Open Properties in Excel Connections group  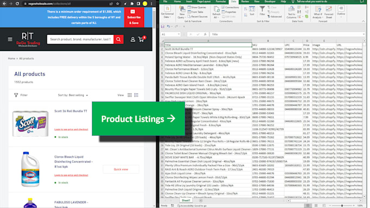click(x=229, y=12)
